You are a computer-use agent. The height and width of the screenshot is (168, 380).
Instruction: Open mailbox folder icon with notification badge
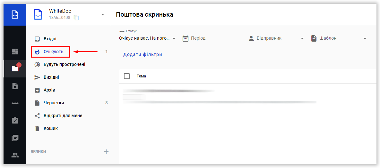(x=15, y=68)
